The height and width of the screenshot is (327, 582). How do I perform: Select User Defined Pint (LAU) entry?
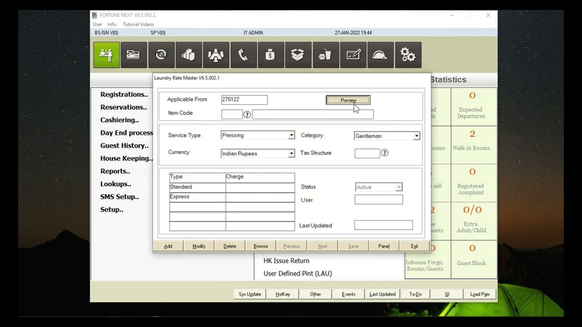tap(298, 273)
